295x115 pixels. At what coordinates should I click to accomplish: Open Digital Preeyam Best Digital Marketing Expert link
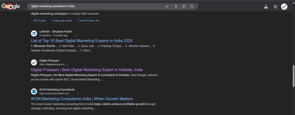(x=87, y=70)
